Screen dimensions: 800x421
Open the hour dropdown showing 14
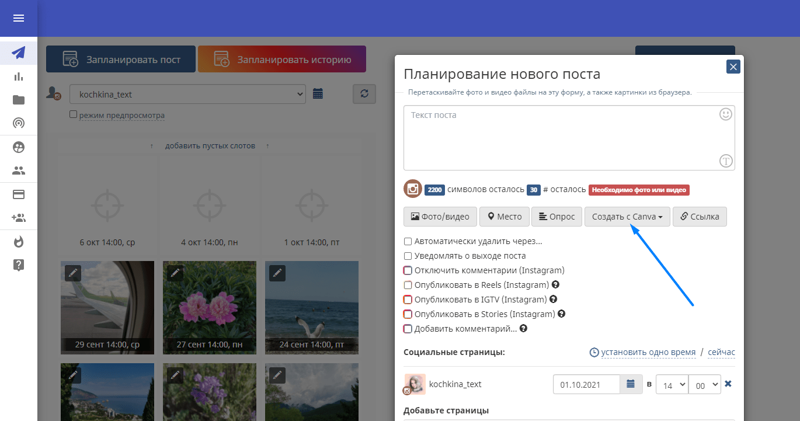click(x=672, y=385)
